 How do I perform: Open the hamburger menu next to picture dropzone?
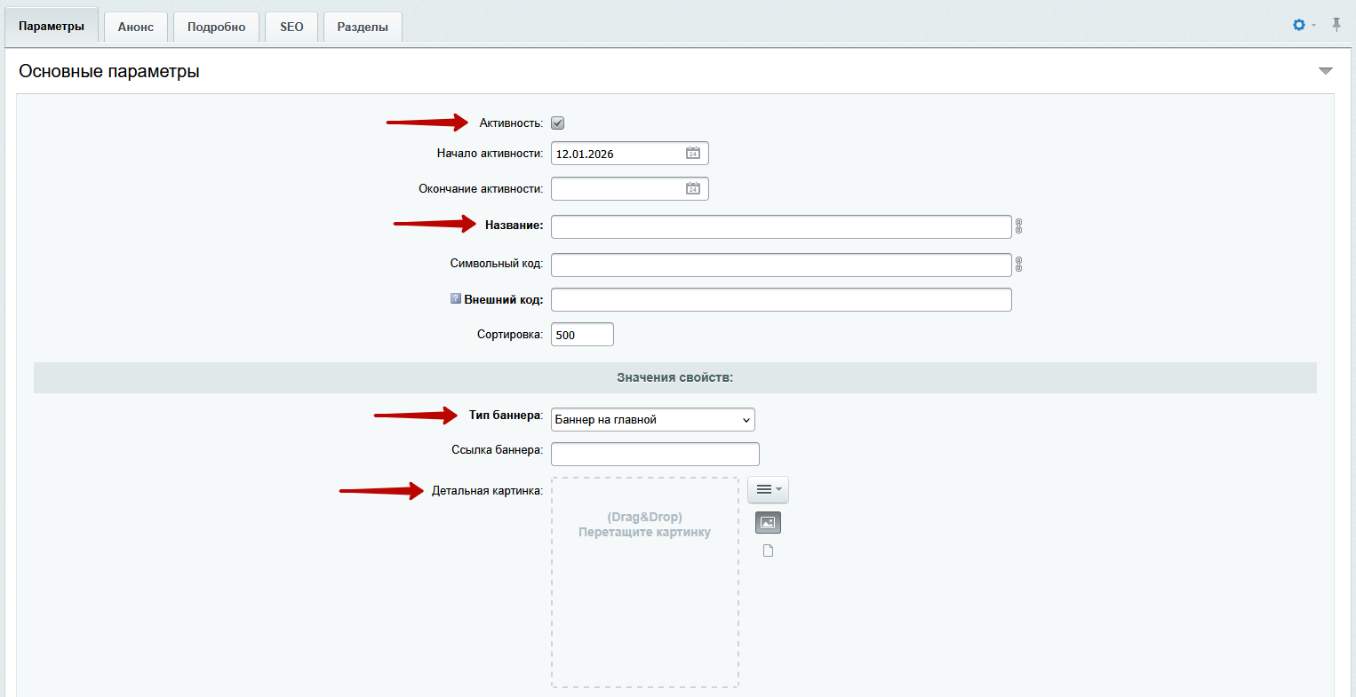point(768,490)
